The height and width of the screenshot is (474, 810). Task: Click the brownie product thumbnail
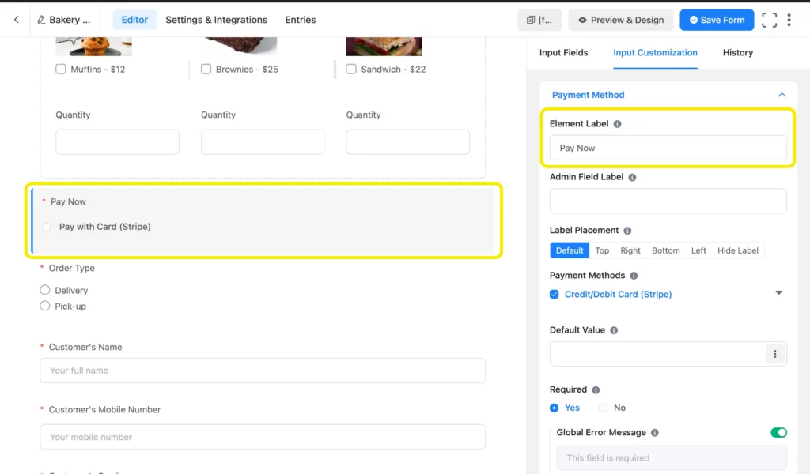pos(240,45)
